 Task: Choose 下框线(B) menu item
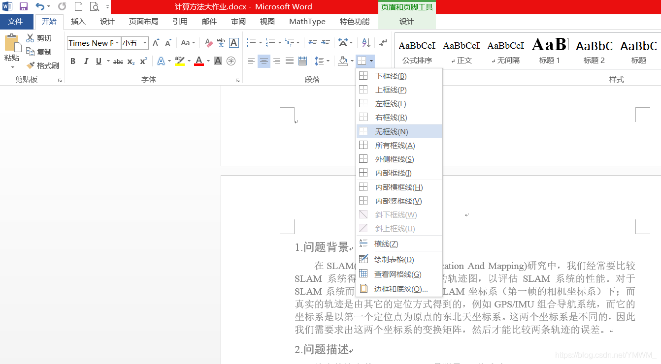399,76
